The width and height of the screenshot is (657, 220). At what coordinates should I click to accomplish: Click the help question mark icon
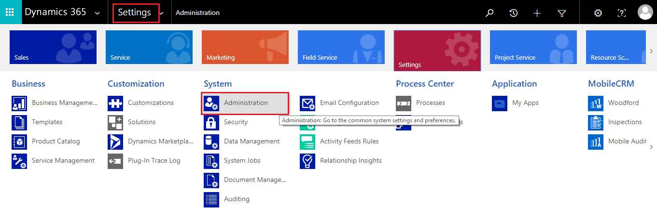pos(622,13)
